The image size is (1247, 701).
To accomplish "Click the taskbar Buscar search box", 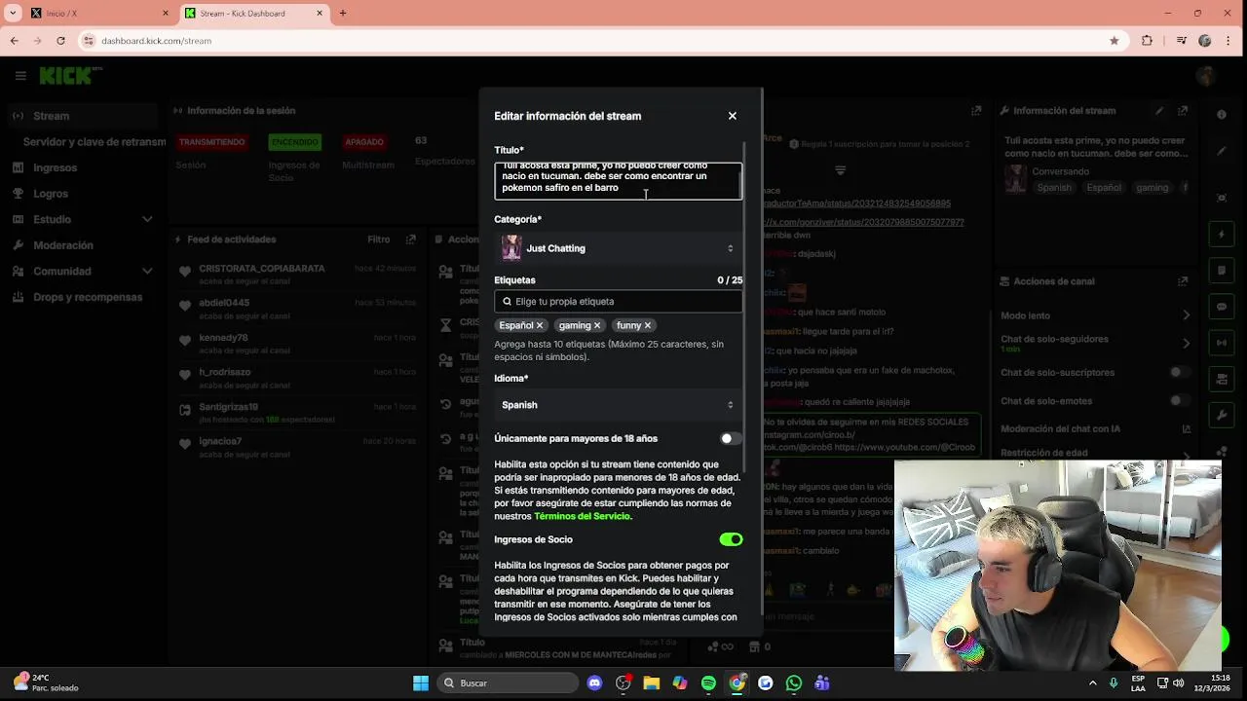I will tap(507, 683).
